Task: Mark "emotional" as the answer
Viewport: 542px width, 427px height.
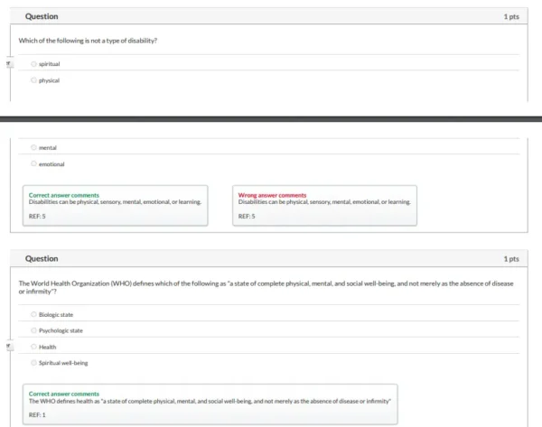Action: pos(34,163)
